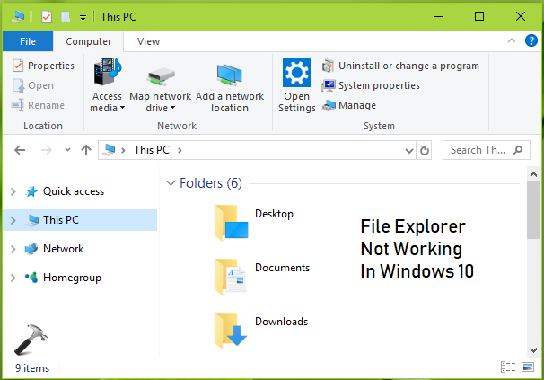Switch to the View ribbon tab
544x380 pixels.
click(148, 41)
